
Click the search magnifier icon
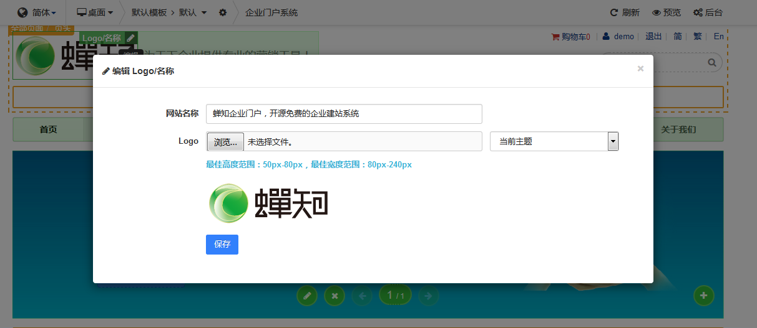(712, 63)
